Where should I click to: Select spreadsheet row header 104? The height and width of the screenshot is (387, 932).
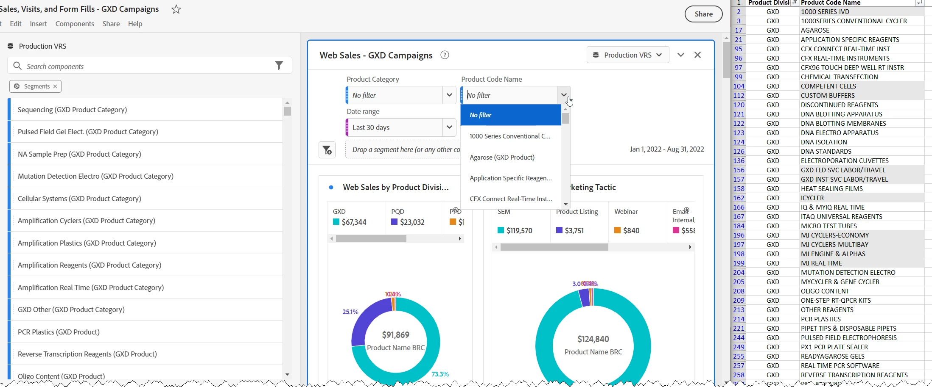[739, 86]
